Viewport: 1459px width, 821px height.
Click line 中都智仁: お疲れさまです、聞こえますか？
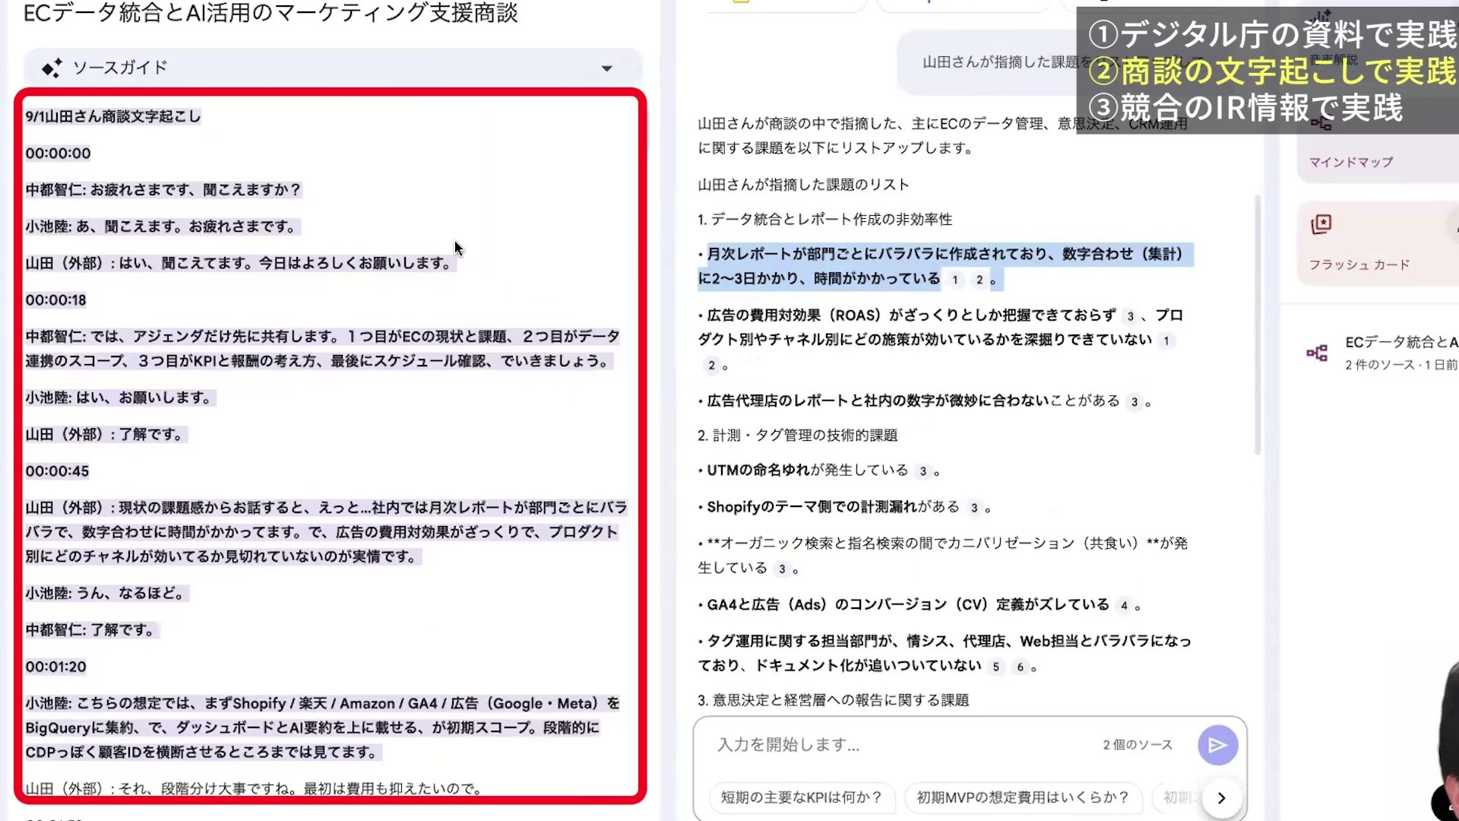pos(163,190)
